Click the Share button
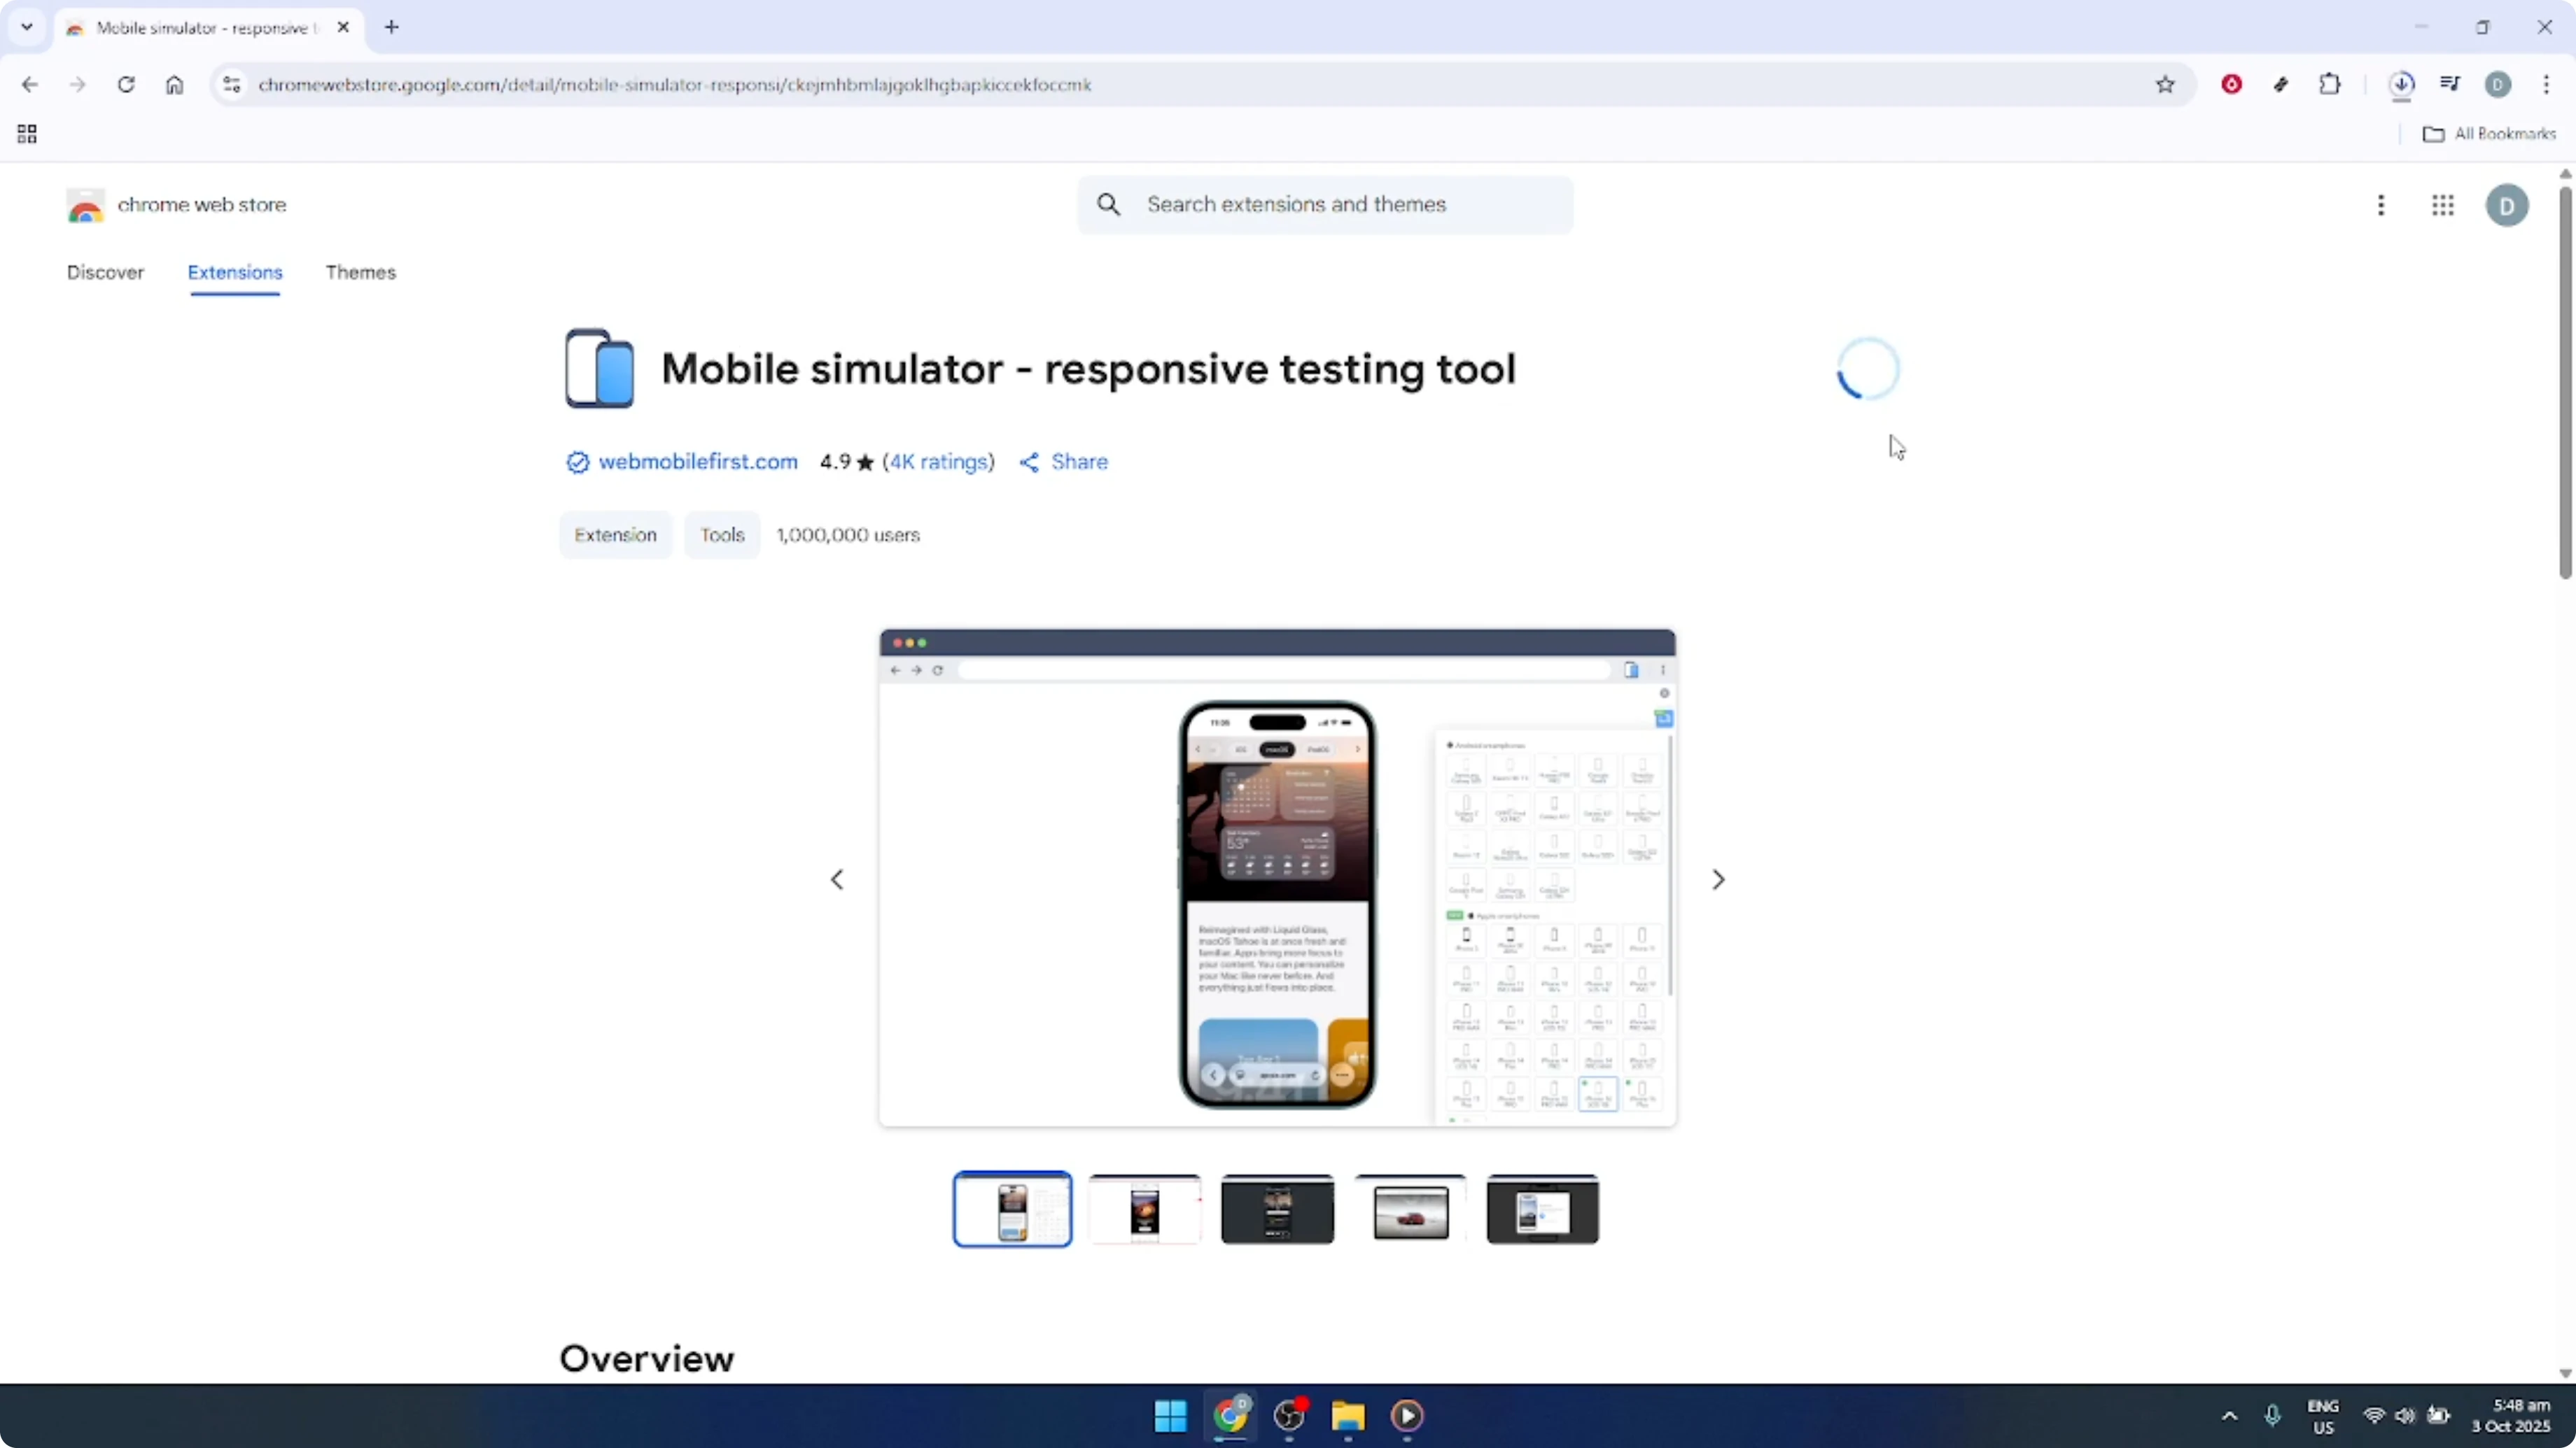This screenshot has height=1448, width=2576. (x=1063, y=461)
